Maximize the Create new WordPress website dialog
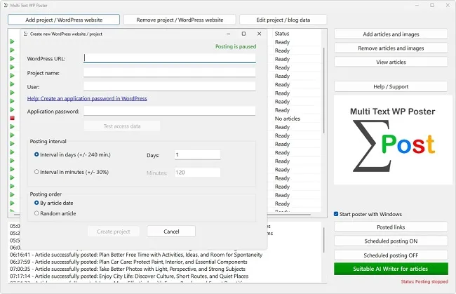The image size is (456, 294). pos(243,34)
